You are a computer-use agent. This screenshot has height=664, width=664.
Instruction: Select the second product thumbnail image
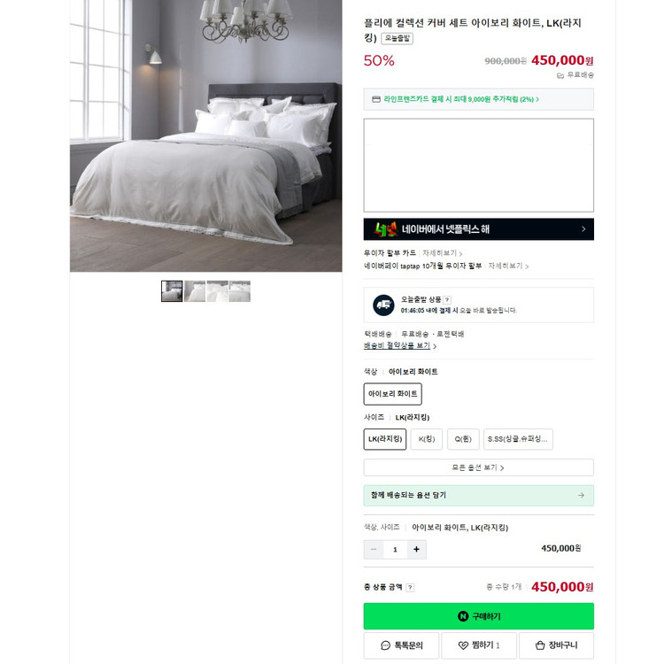tap(195, 291)
